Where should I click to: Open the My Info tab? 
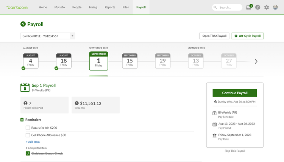(x=59, y=7)
